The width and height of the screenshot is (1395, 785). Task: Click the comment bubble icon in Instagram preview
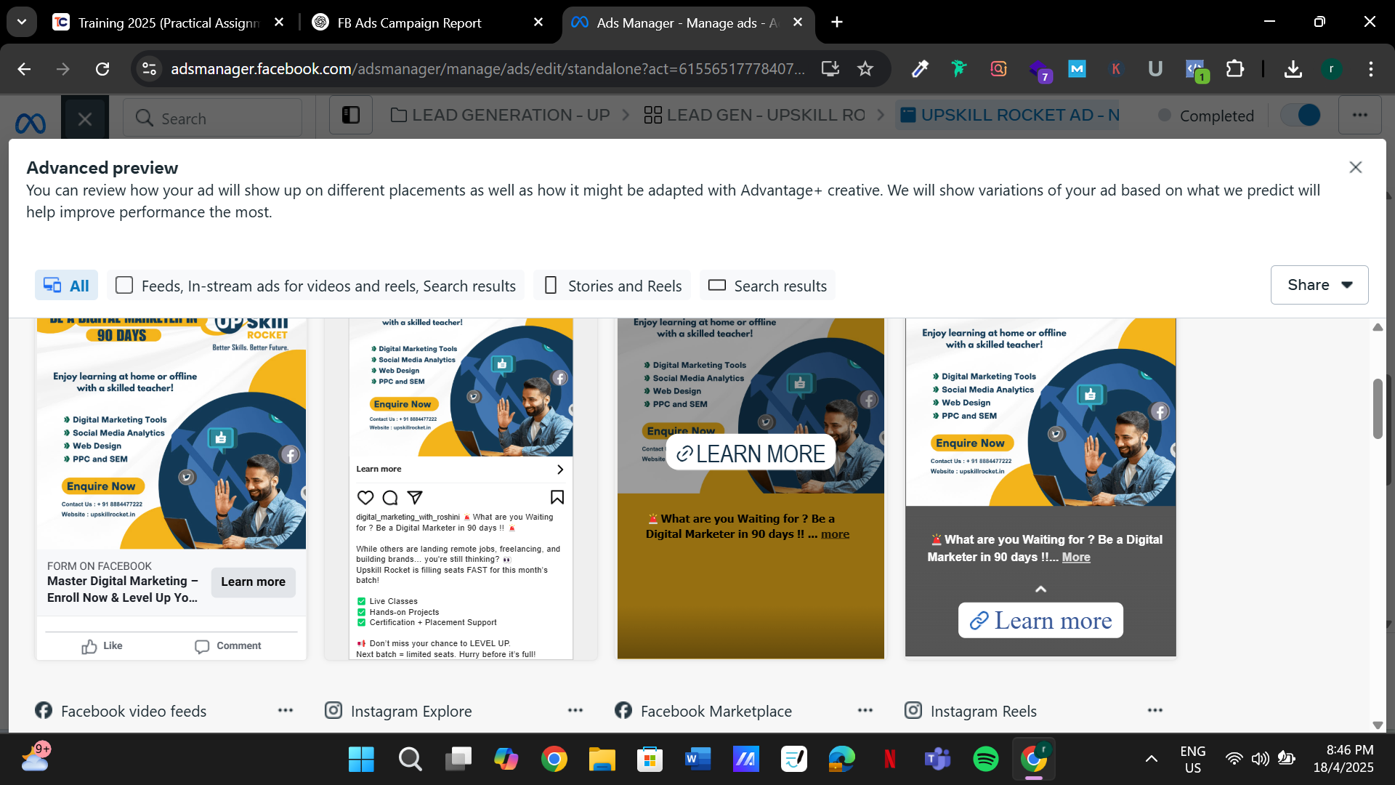click(390, 497)
